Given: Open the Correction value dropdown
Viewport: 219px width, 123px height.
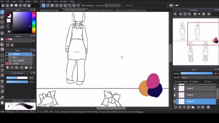Looking at the screenshot, I should (x=113, y=5).
